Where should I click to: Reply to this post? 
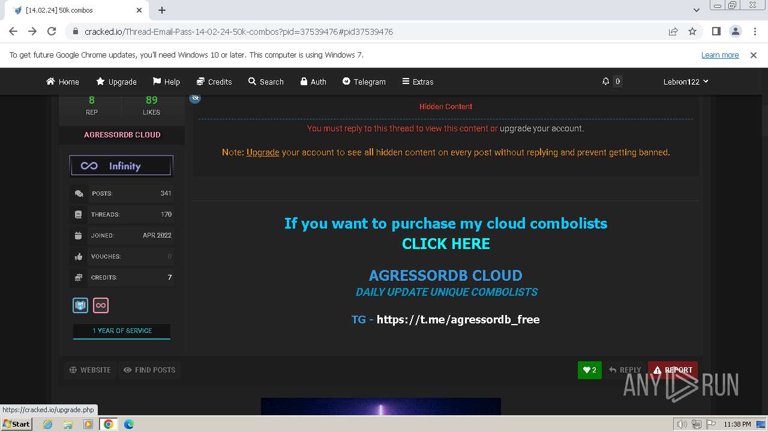[x=625, y=370]
